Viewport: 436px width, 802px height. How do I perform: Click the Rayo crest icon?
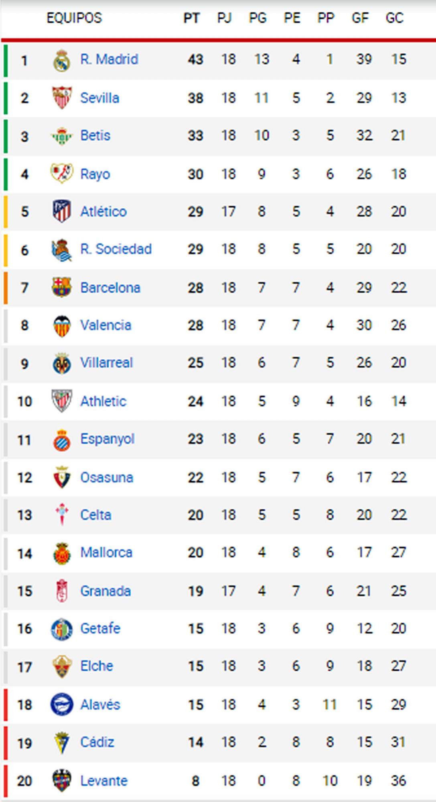(x=62, y=174)
